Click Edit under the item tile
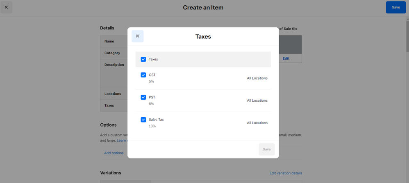Viewport: 409px width, 183px height. tap(286, 58)
